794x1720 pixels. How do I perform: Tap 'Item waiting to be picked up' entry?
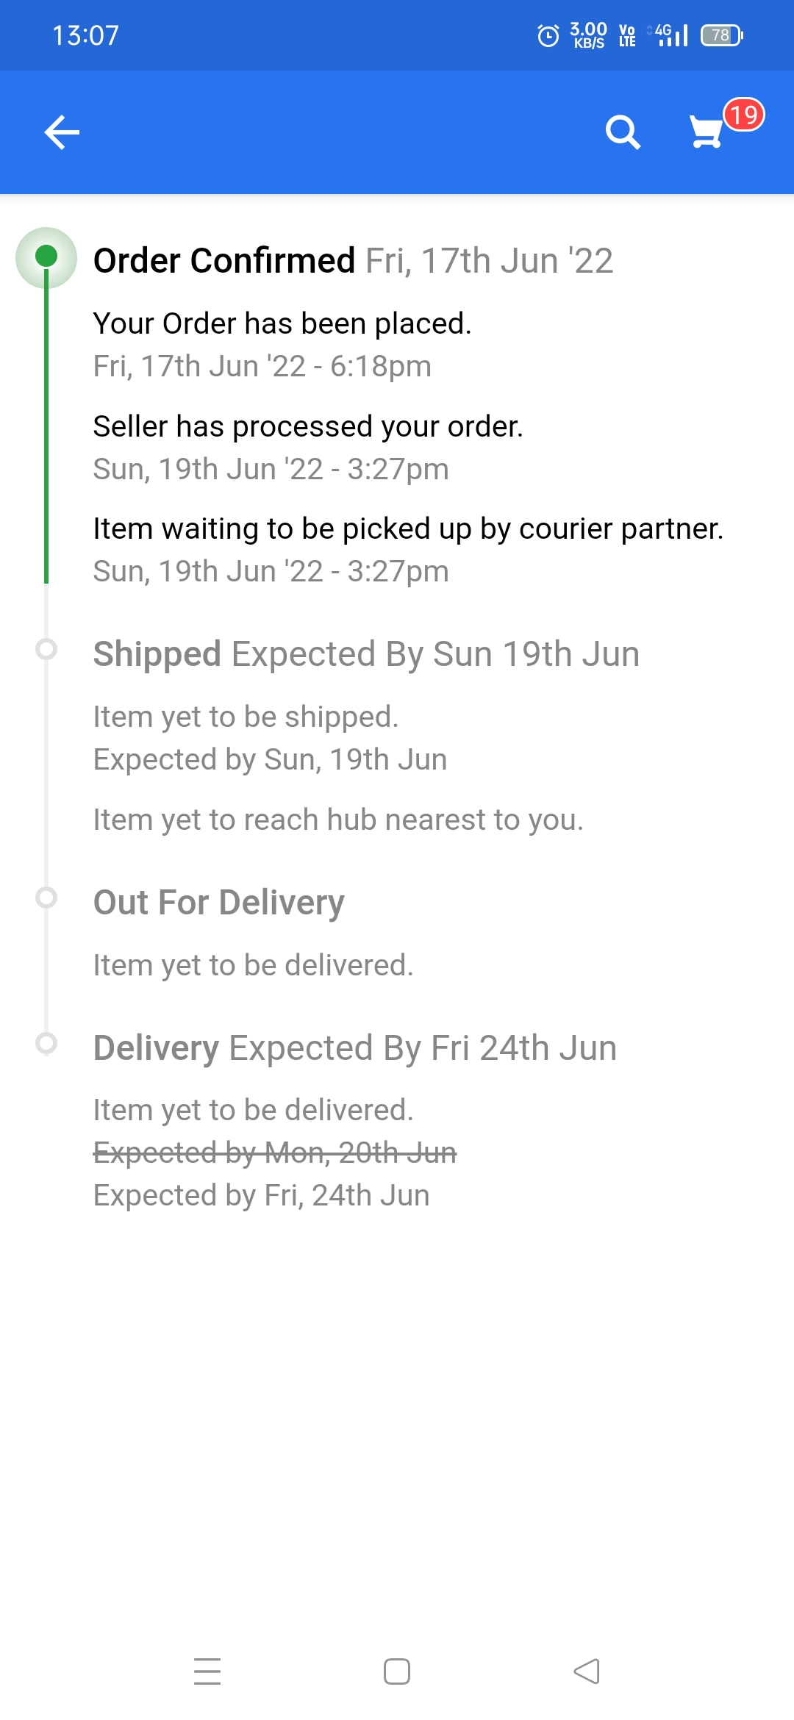click(408, 529)
